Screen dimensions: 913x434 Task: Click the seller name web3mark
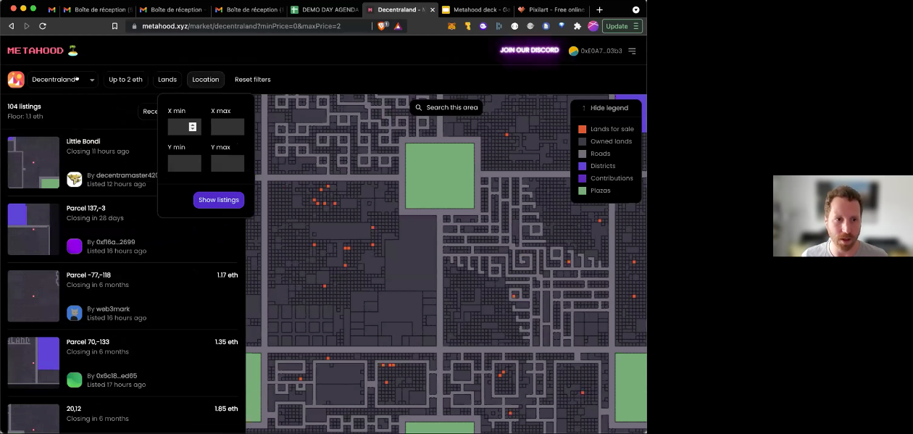[x=112, y=309]
